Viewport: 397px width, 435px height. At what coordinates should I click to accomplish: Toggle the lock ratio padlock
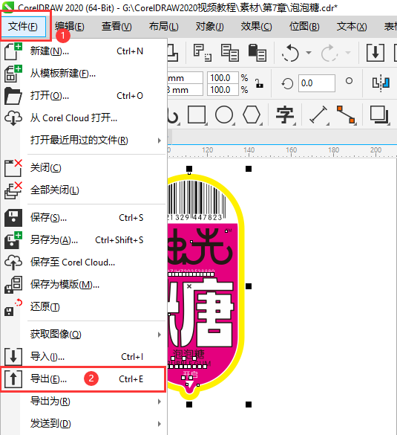[259, 83]
